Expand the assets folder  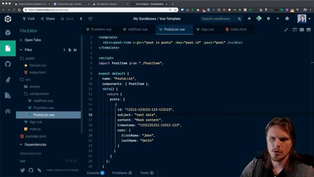[34, 87]
